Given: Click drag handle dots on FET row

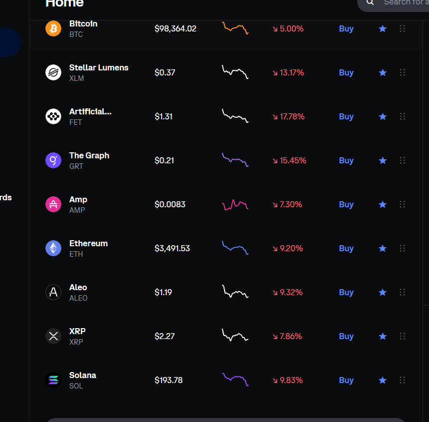Looking at the screenshot, I should pos(402,116).
